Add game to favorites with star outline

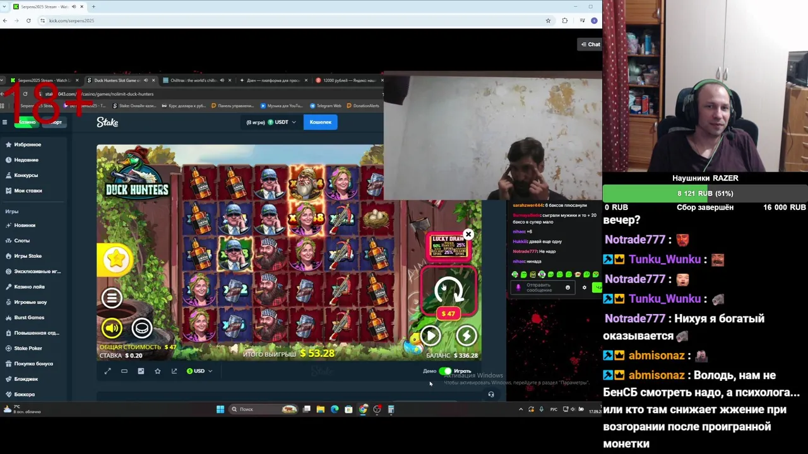pyautogui.click(x=158, y=371)
